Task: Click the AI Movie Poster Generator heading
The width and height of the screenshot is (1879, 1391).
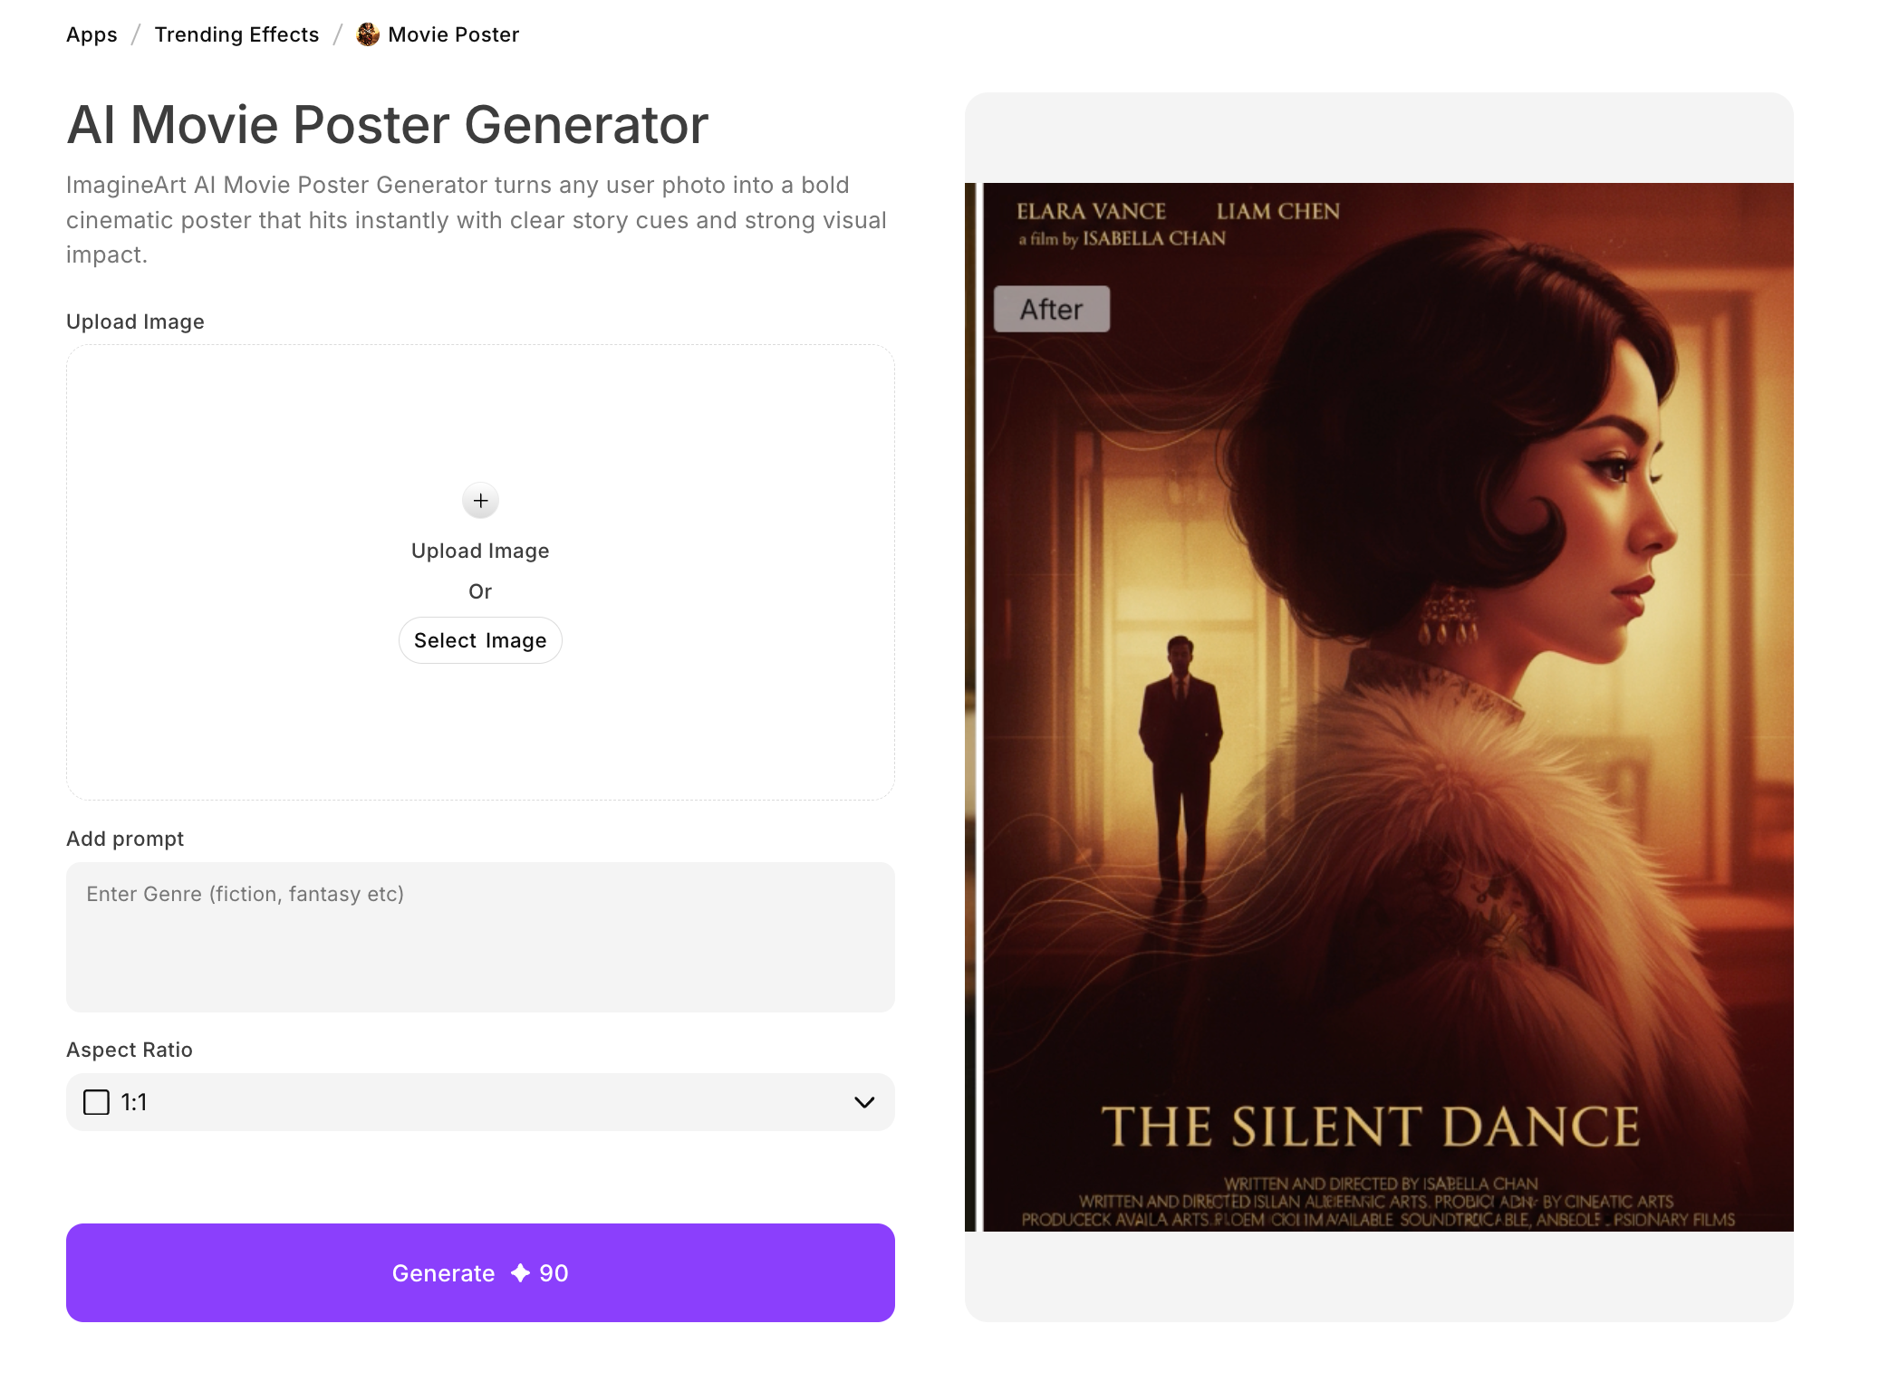Action: click(387, 124)
